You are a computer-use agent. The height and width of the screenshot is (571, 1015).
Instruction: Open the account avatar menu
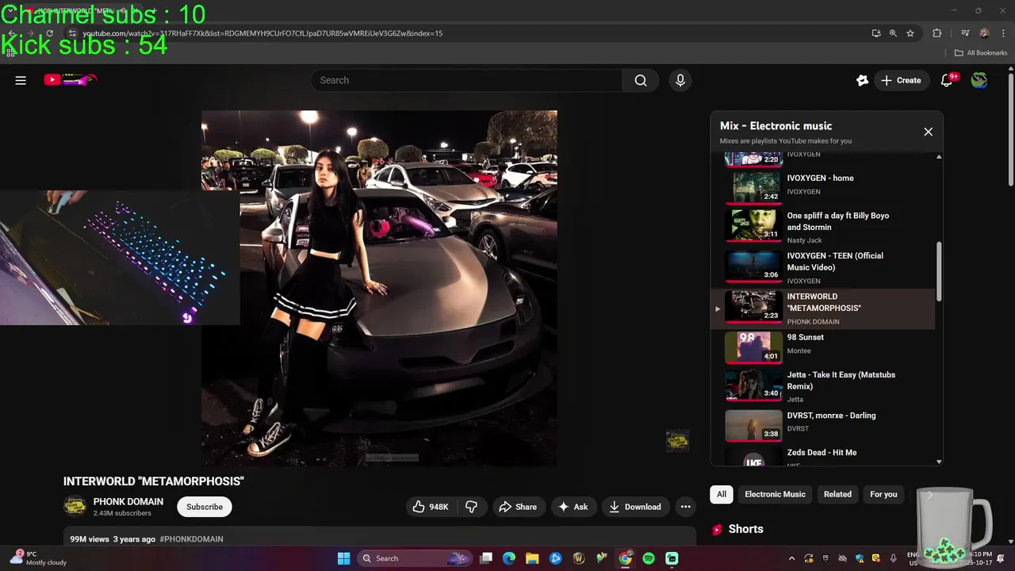[x=979, y=80]
